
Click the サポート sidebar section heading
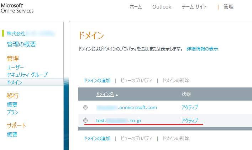coord(16,125)
